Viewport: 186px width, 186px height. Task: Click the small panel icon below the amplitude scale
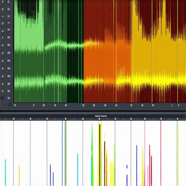point(10,105)
